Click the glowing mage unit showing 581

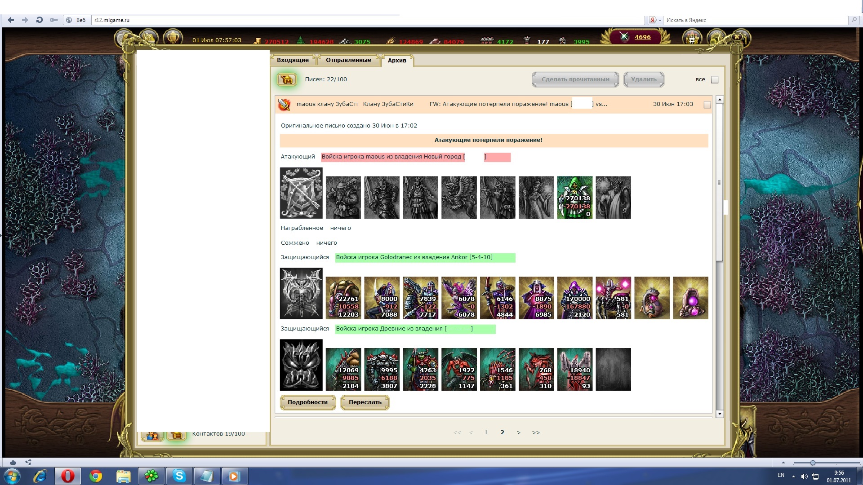pos(614,298)
